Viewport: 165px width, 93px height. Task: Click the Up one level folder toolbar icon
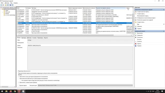coord(6,5)
